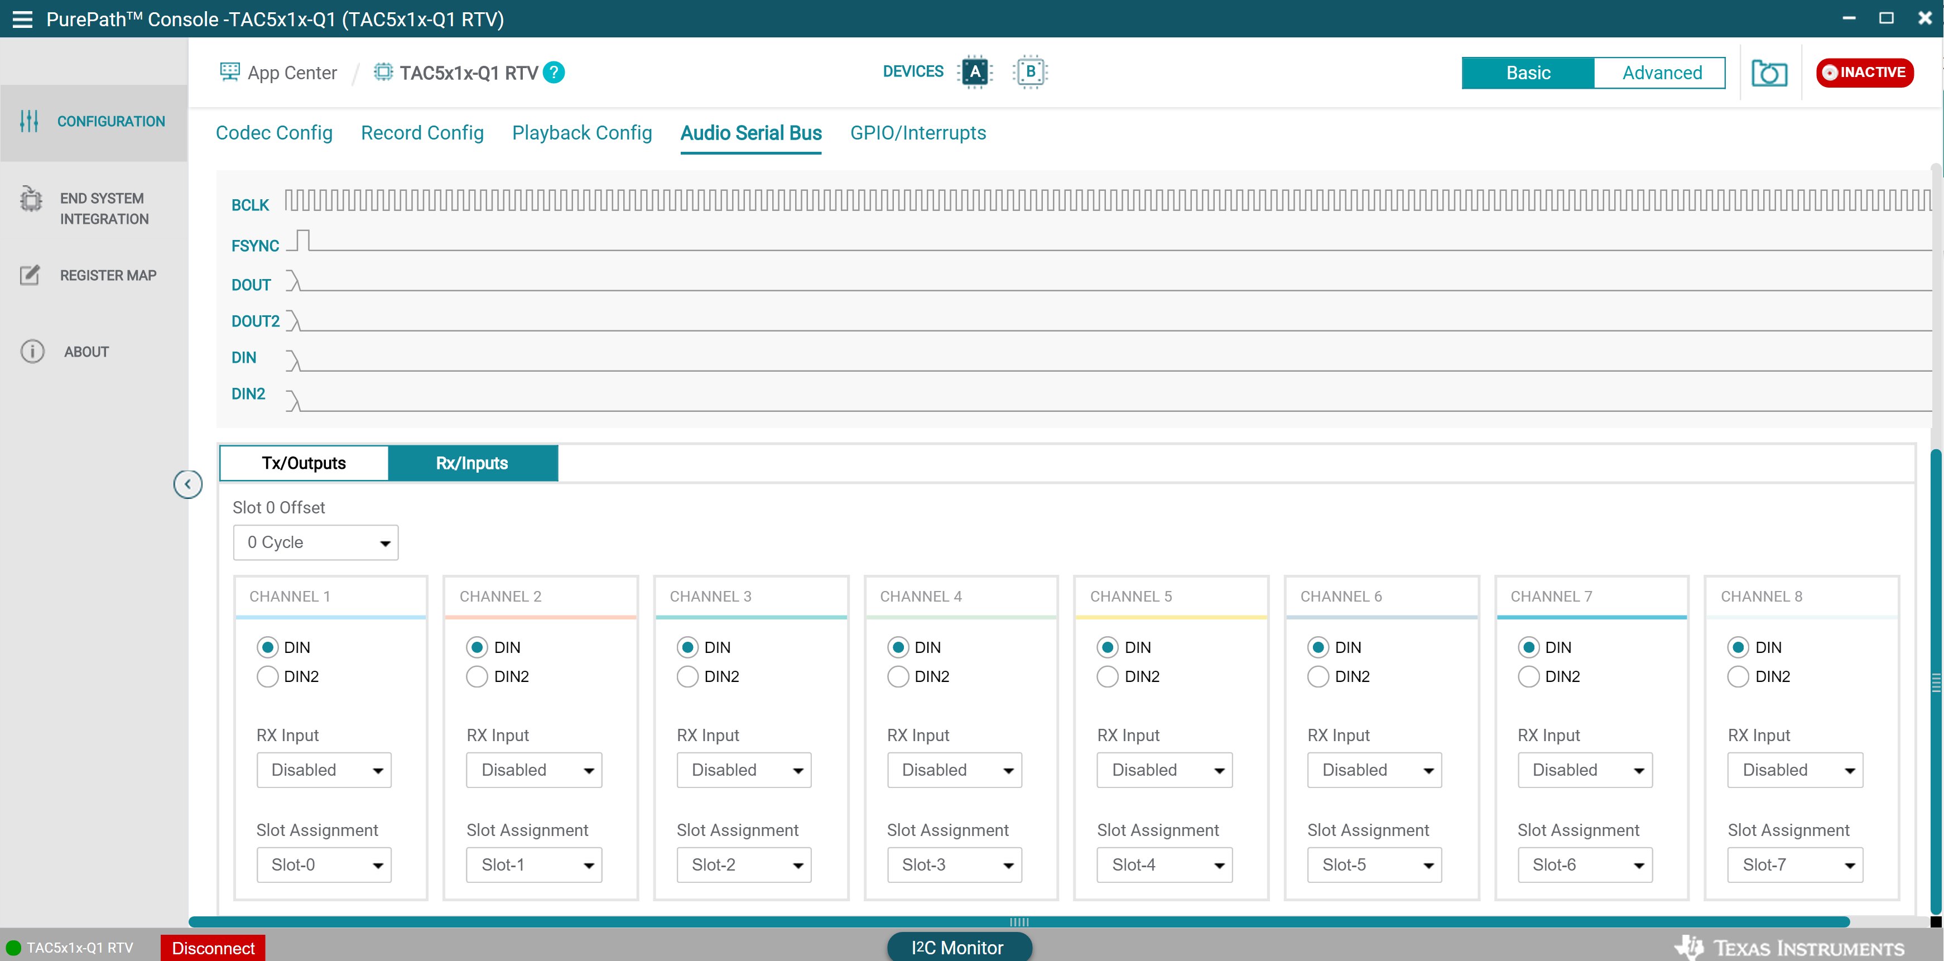
Task: Select DIN2 for Channel 8
Action: (1739, 677)
